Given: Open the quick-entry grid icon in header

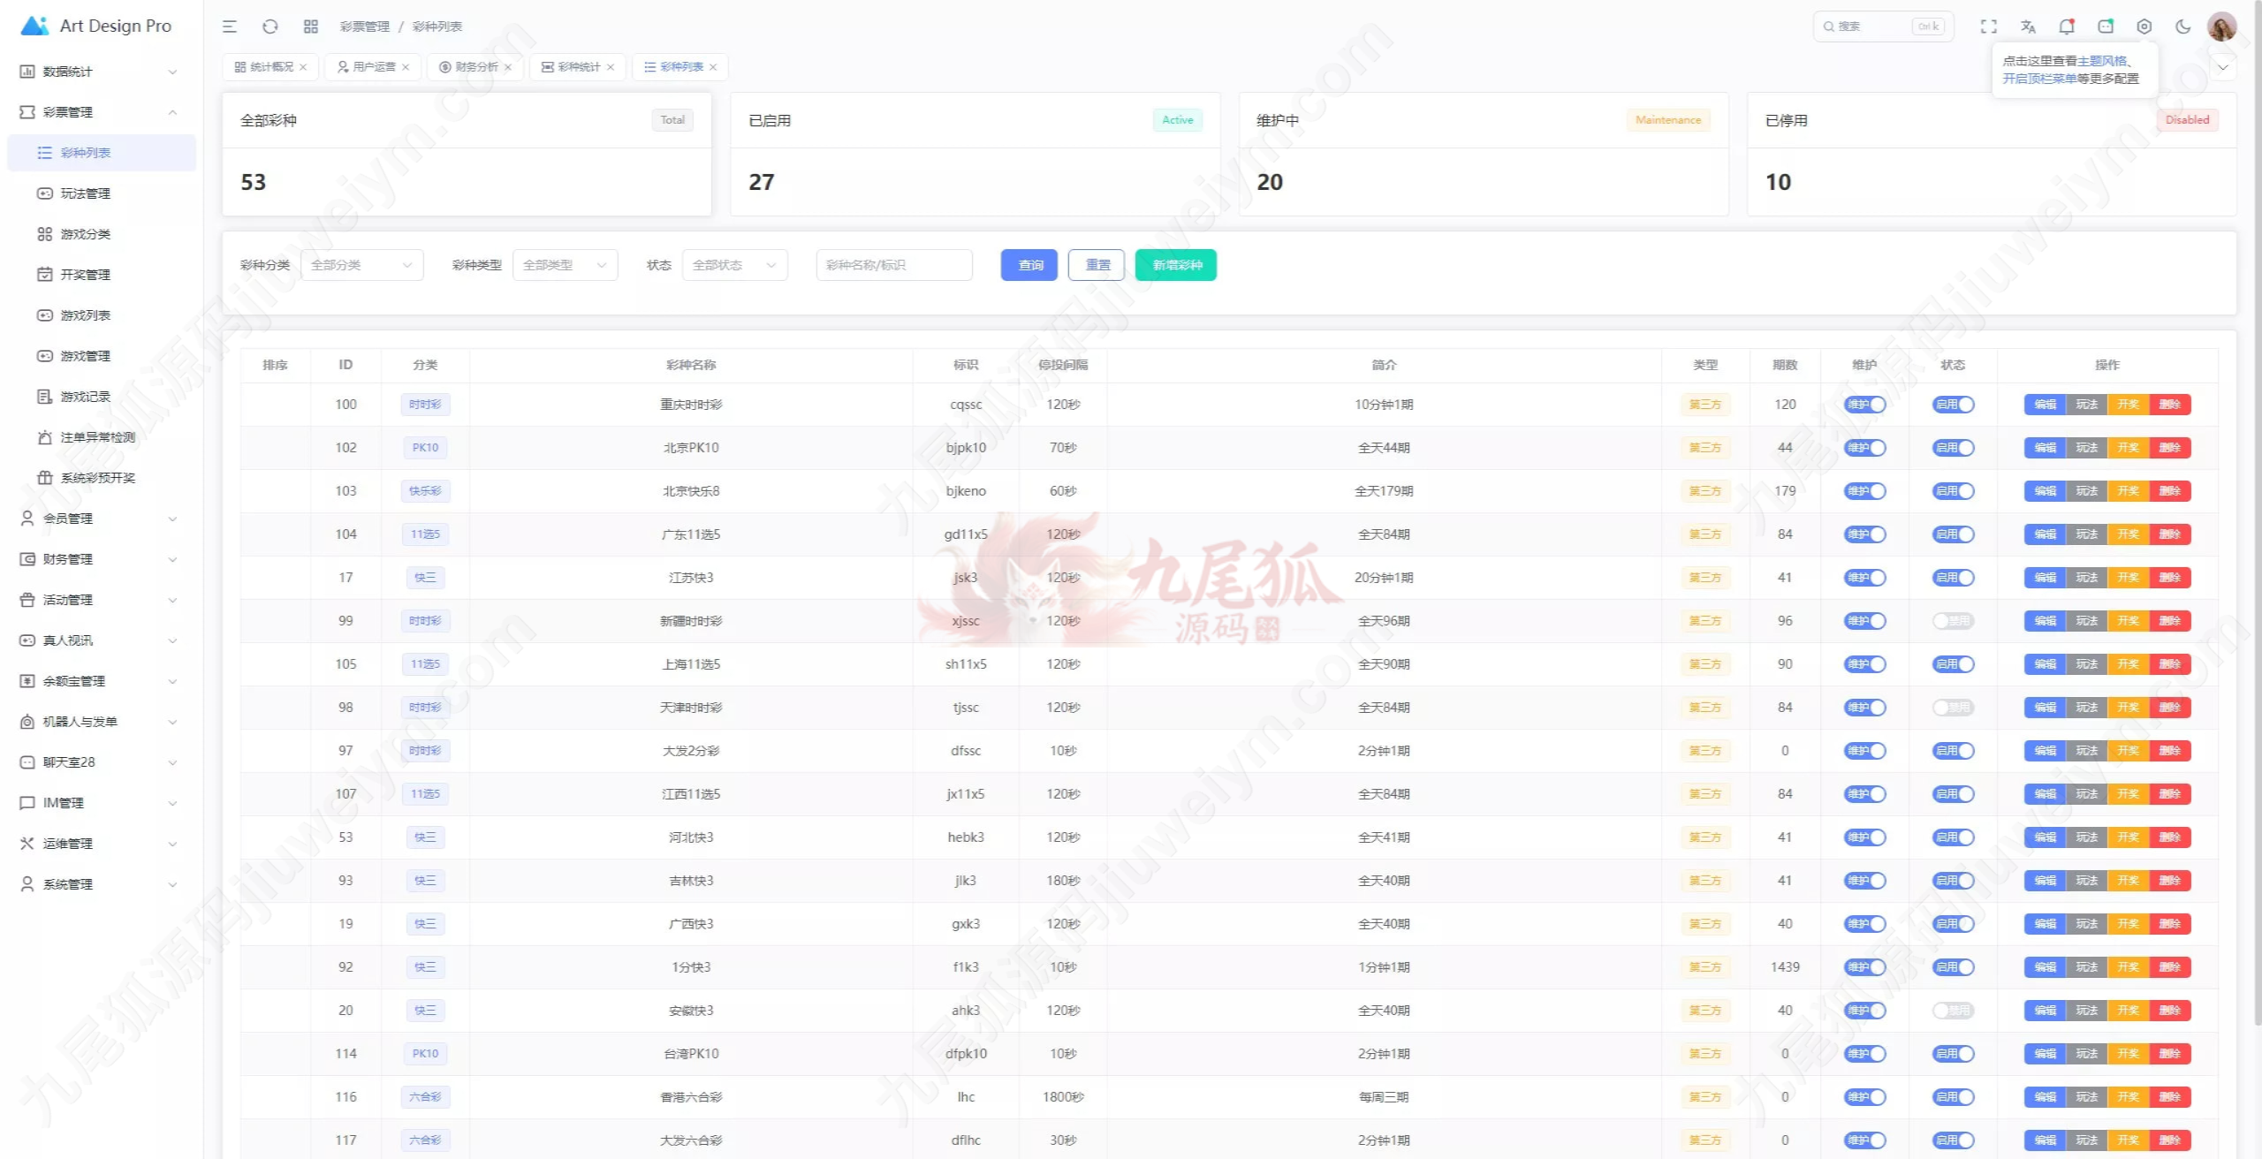Looking at the screenshot, I should point(310,27).
